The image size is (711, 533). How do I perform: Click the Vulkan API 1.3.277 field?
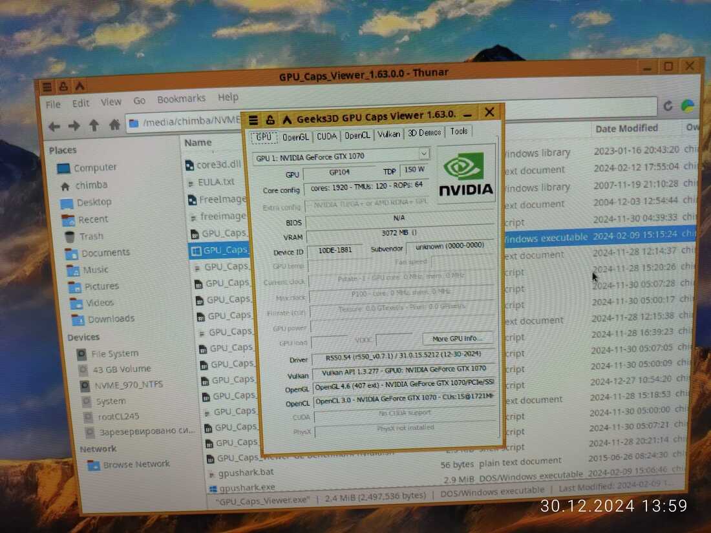pyautogui.click(x=403, y=371)
